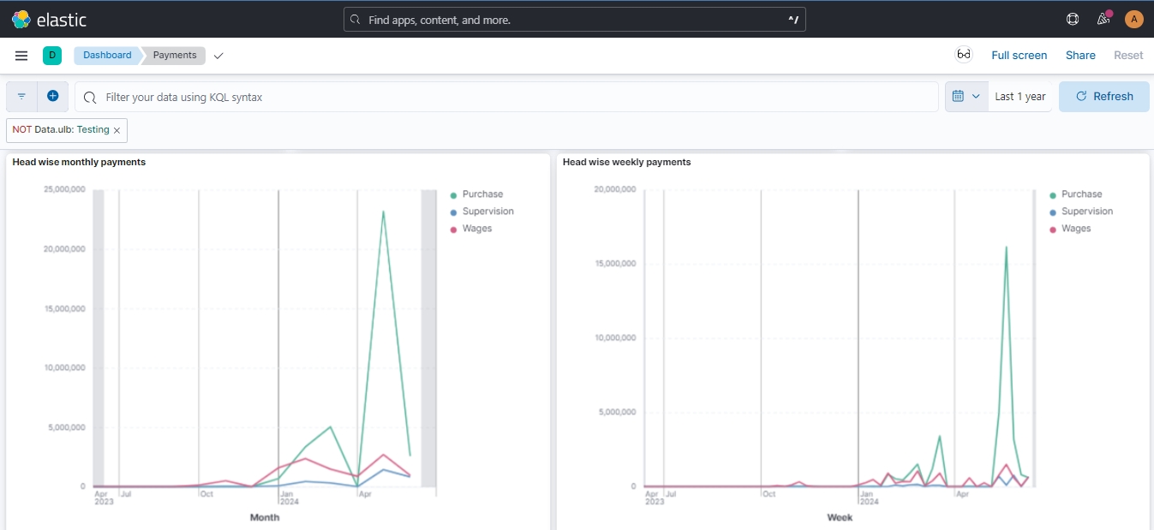Open the newsfeed notifications icon
This screenshot has width=1154, height=530.
[x=1103, y=19]
